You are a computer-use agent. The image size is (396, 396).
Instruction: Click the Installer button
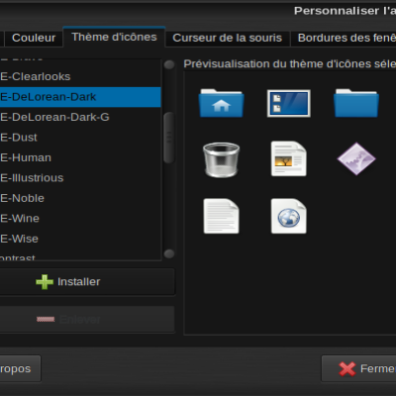click(87, 282)
